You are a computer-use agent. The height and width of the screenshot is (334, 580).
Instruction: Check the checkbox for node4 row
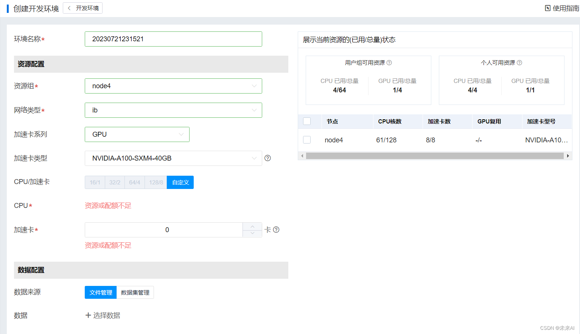(306, 139)
